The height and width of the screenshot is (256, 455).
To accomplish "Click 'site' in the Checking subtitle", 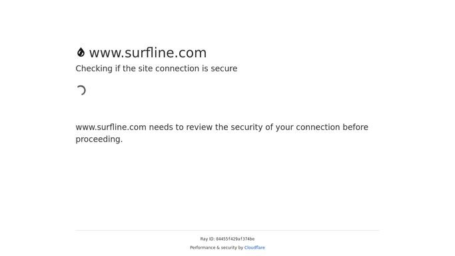I will tap(144, 69).
